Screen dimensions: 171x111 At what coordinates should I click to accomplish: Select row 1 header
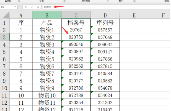pyautogui.click(x=5, y=22)
